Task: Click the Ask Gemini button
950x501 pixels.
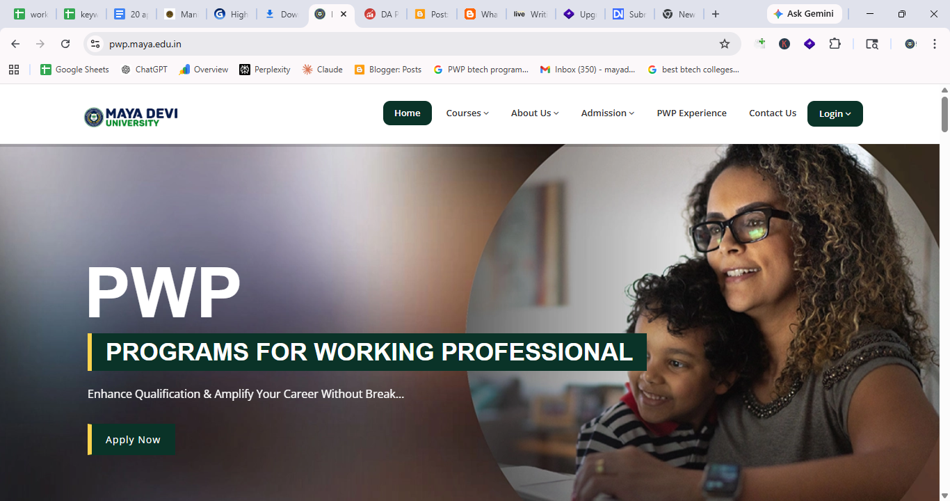Action: [804, 14]
